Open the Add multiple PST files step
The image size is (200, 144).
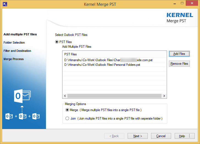click(20, 34)
